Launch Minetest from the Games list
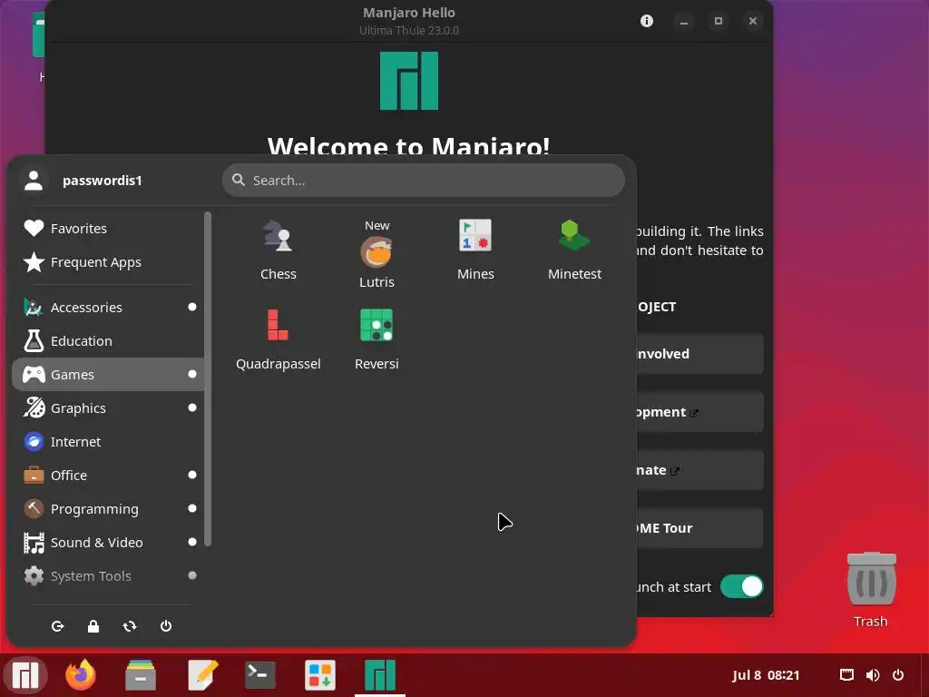Image resolution: width=929 pixels, height=697 pixels. (x=574, y=250)
